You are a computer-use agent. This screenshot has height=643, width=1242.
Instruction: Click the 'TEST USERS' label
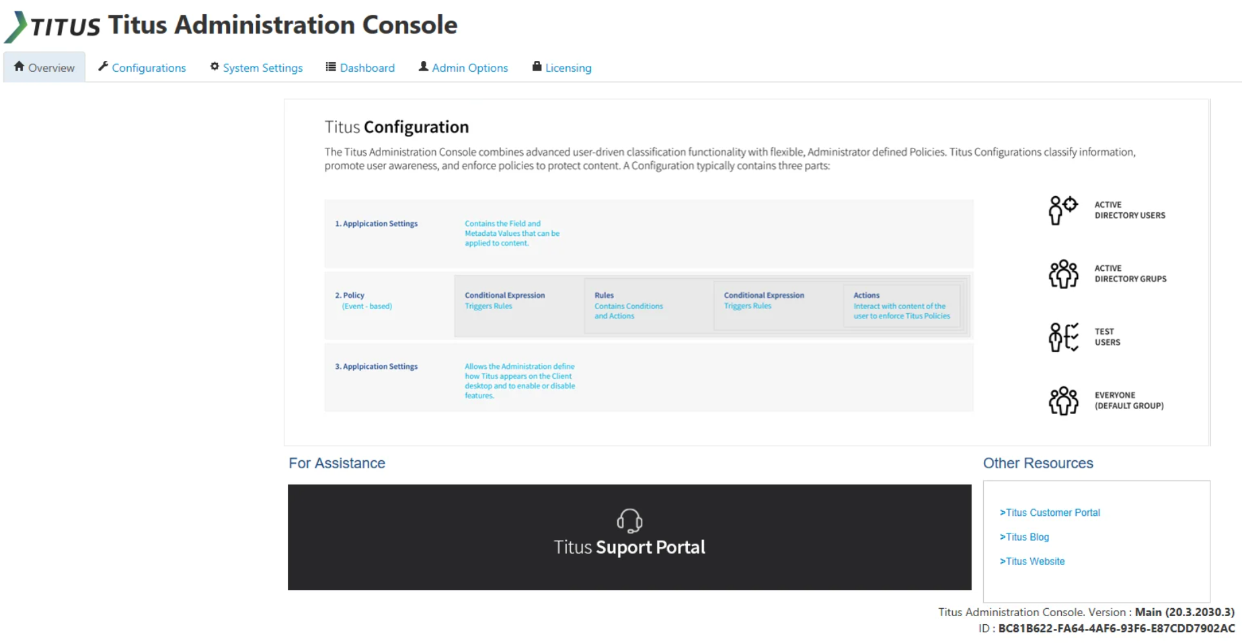coord(1108,337)
